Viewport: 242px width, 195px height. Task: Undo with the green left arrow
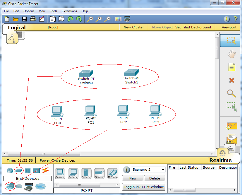point(70,19)
